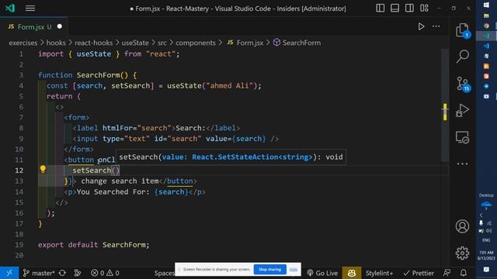Click the Stylelint+ status item

pos(379,273)
